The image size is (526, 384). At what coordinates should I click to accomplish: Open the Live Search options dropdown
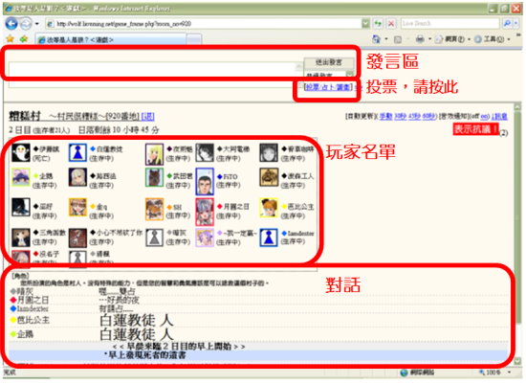(516, 23)
